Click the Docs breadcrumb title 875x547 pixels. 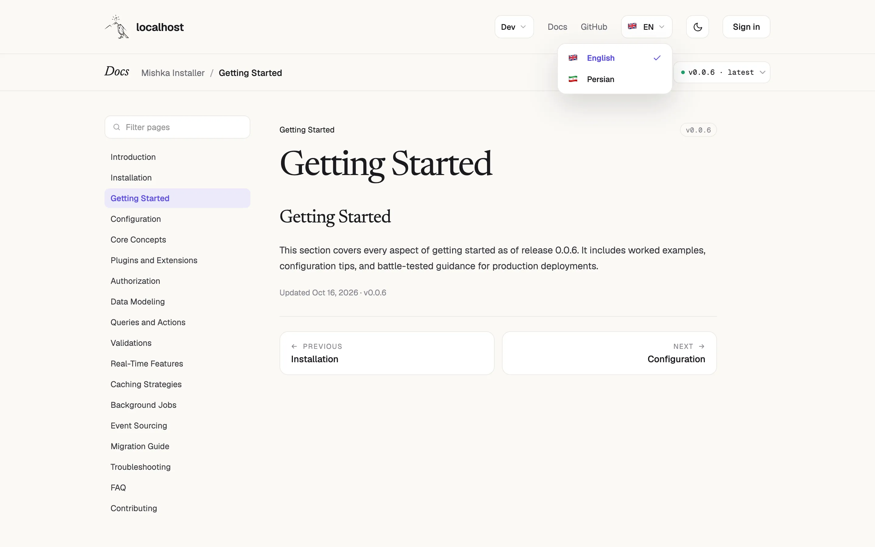tap(117, 72)
